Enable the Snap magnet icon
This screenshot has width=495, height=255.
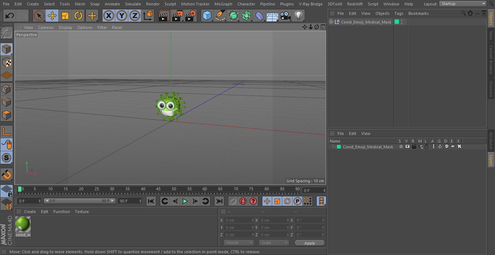7,175
